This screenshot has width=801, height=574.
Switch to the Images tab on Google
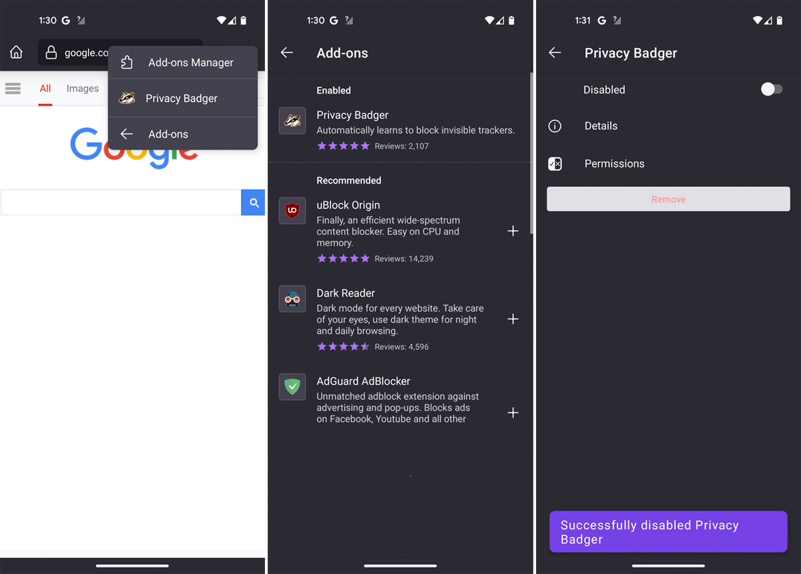click(82, 88)
